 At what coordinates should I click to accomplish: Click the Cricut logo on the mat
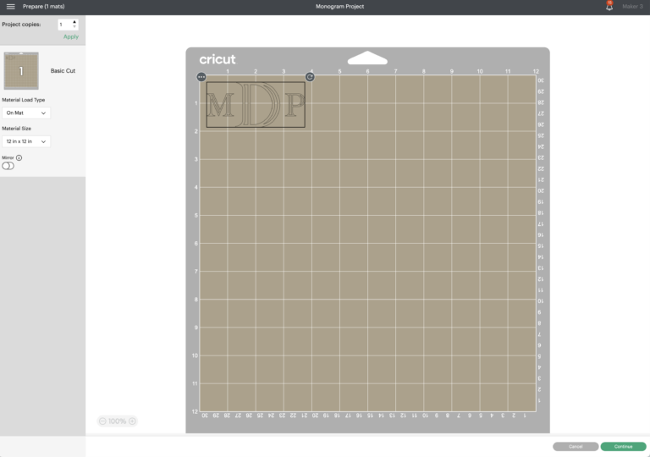coord(218,59)
